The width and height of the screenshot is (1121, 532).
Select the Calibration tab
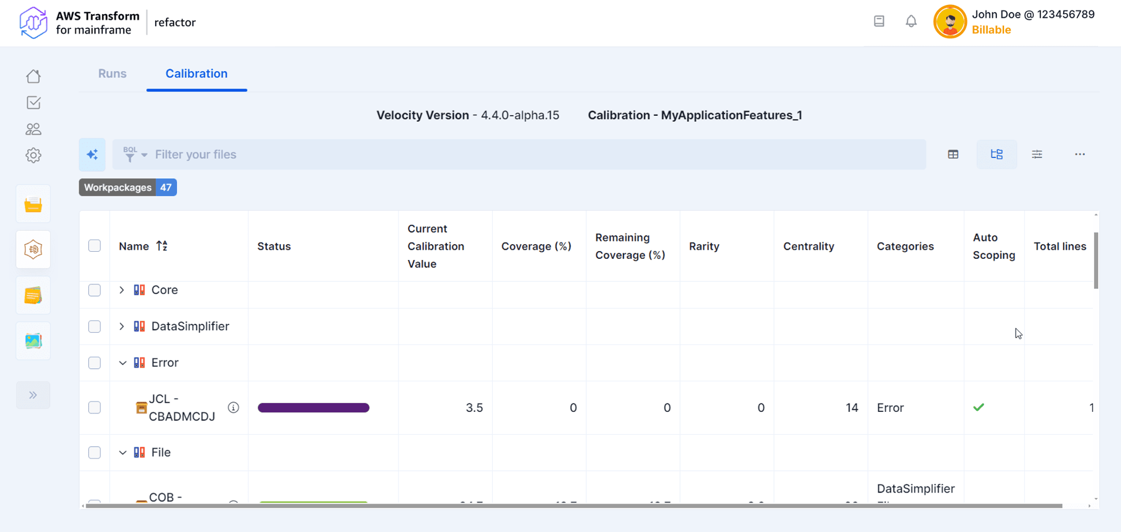point(196,74)
